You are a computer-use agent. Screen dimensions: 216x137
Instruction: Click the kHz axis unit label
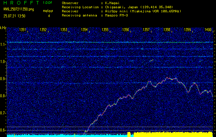tap(3, 28)
